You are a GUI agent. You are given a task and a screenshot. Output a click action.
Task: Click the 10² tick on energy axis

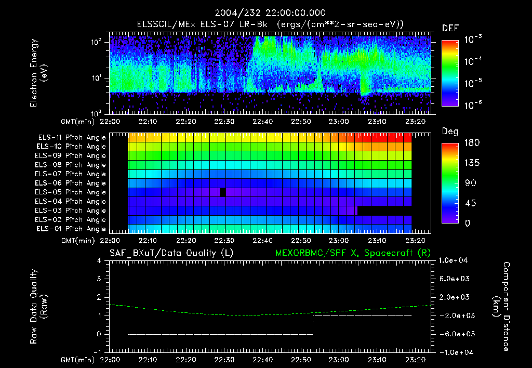point(97,42)
